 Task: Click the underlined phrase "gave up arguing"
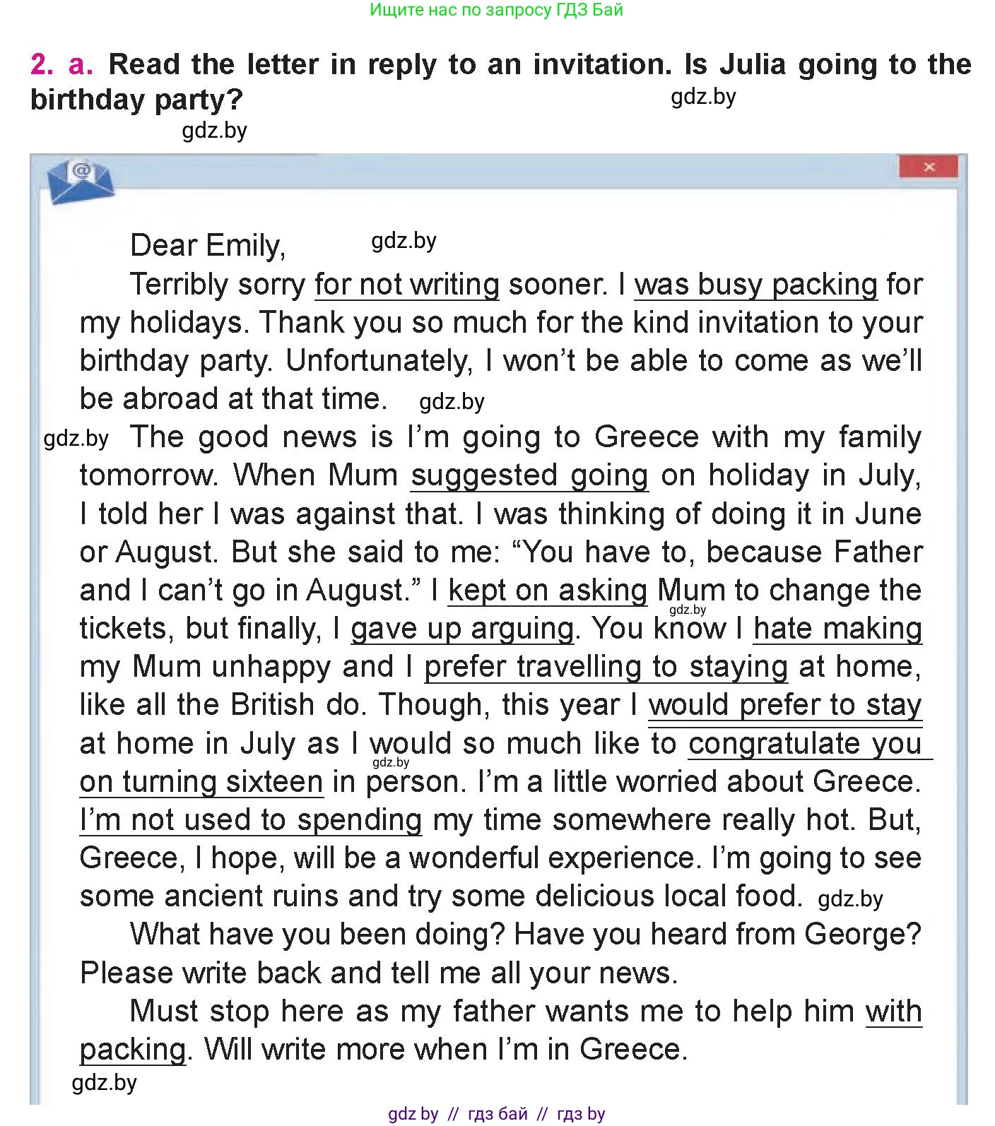click(x=462, y=629)
